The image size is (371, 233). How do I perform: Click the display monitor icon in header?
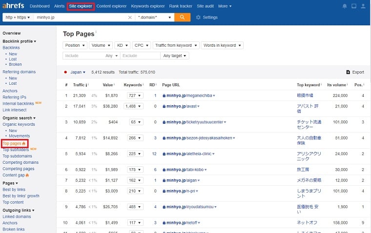point(354,6)
